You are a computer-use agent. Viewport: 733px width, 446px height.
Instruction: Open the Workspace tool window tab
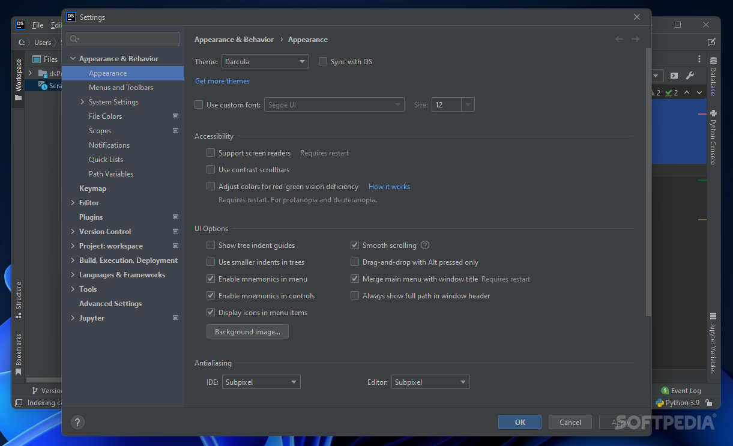point(18,79)
